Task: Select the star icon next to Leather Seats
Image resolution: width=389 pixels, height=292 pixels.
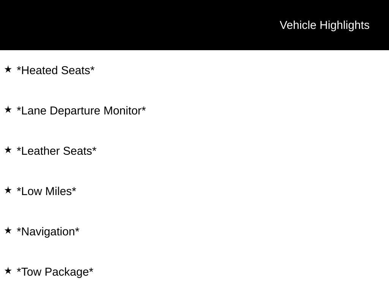Action: [8, 150]
